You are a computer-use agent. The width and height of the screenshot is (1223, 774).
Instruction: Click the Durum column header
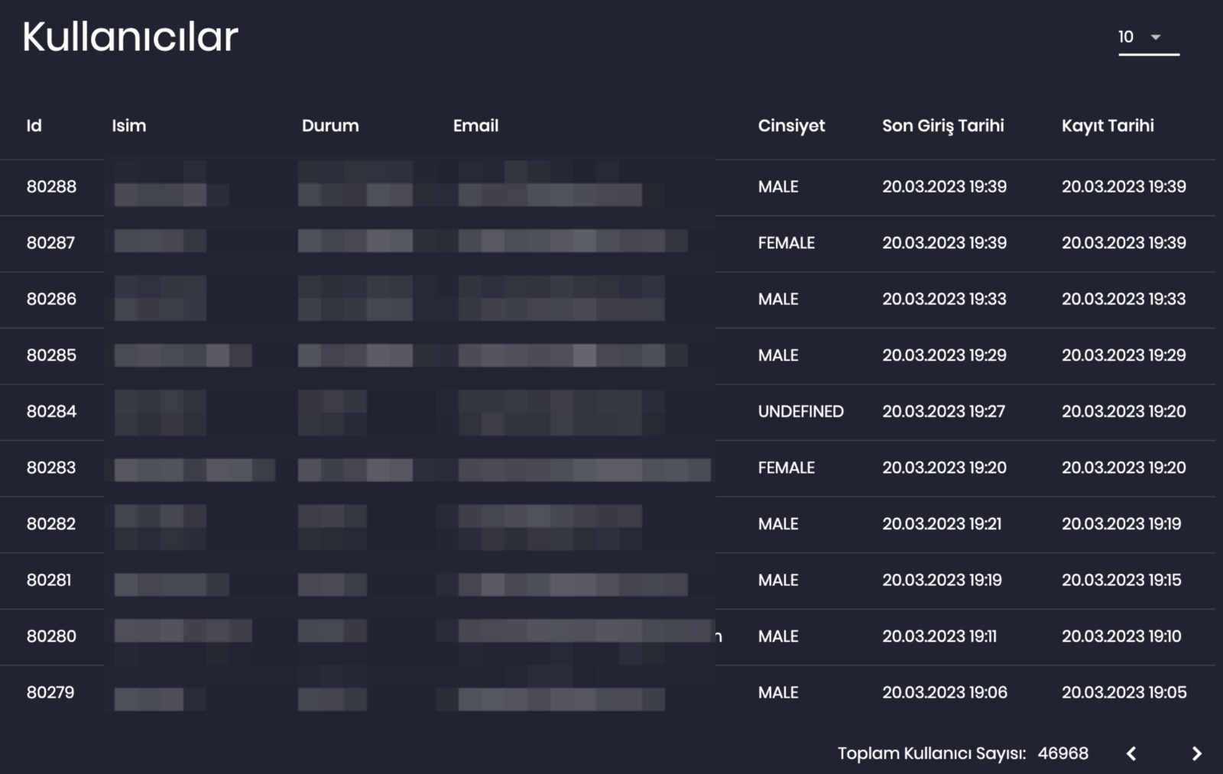330,126
